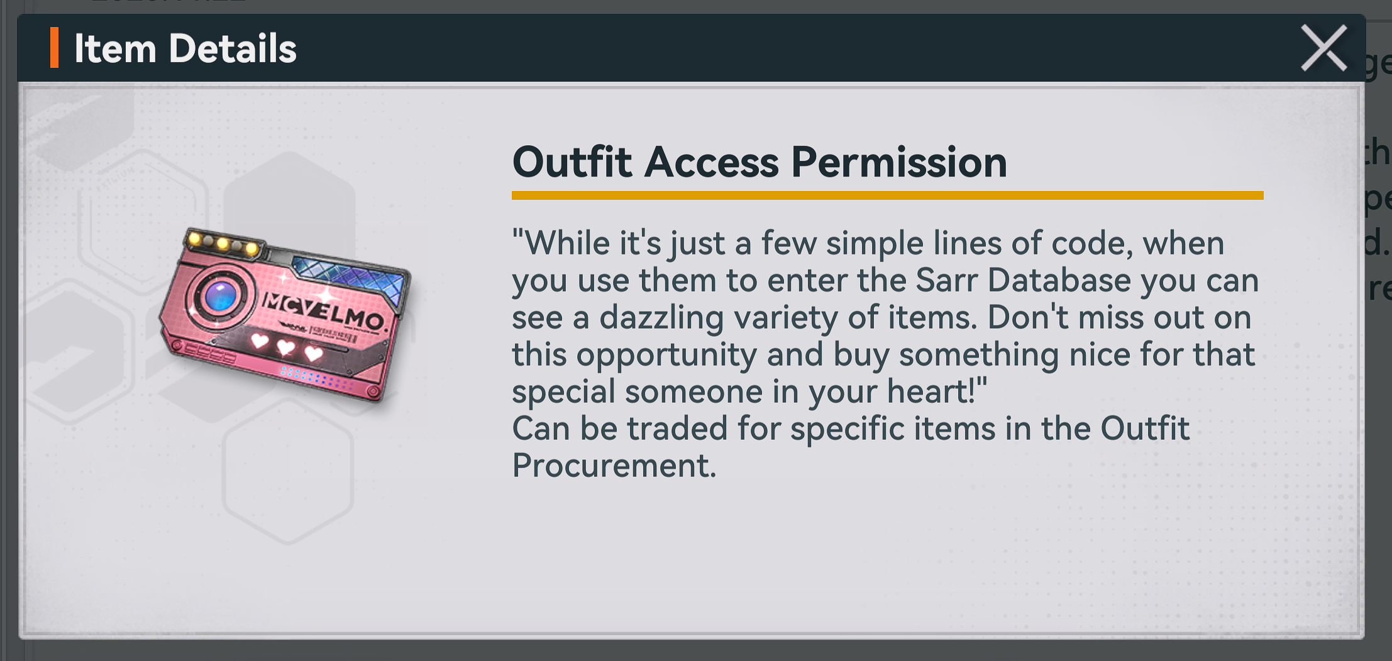Click the dark header bar of the dialog

[754, 48]
